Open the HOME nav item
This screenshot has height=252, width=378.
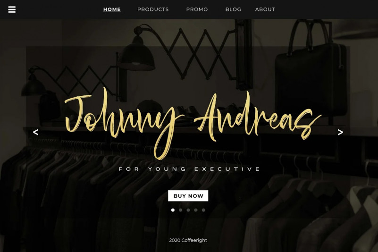112,9
